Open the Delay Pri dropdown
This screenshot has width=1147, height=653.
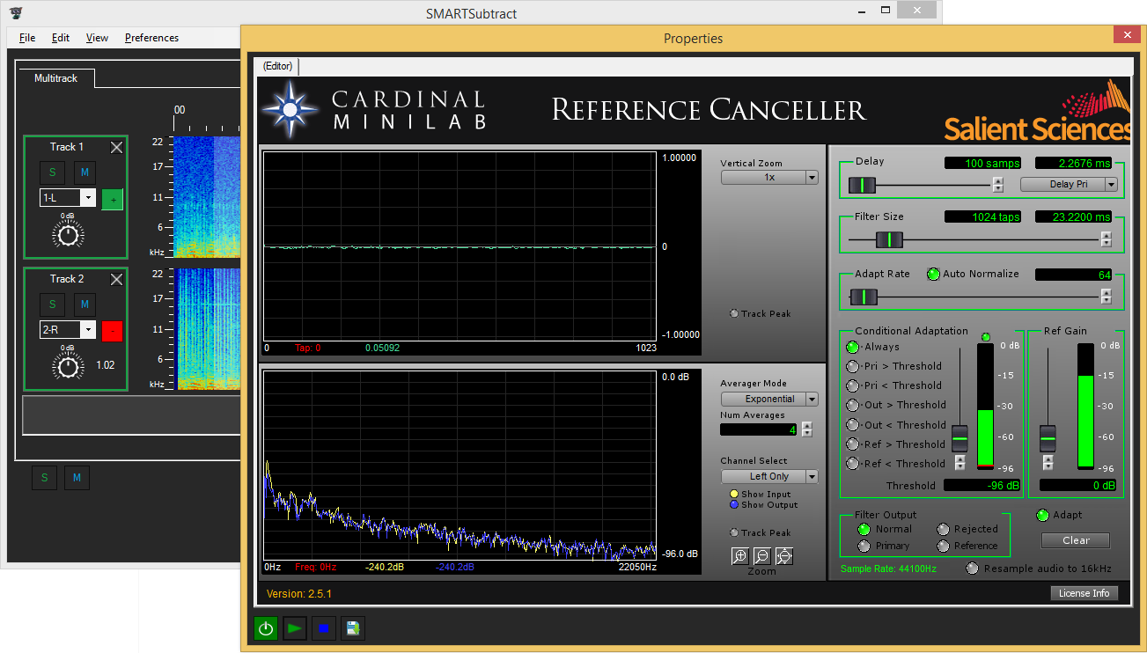pos(1069,184)
